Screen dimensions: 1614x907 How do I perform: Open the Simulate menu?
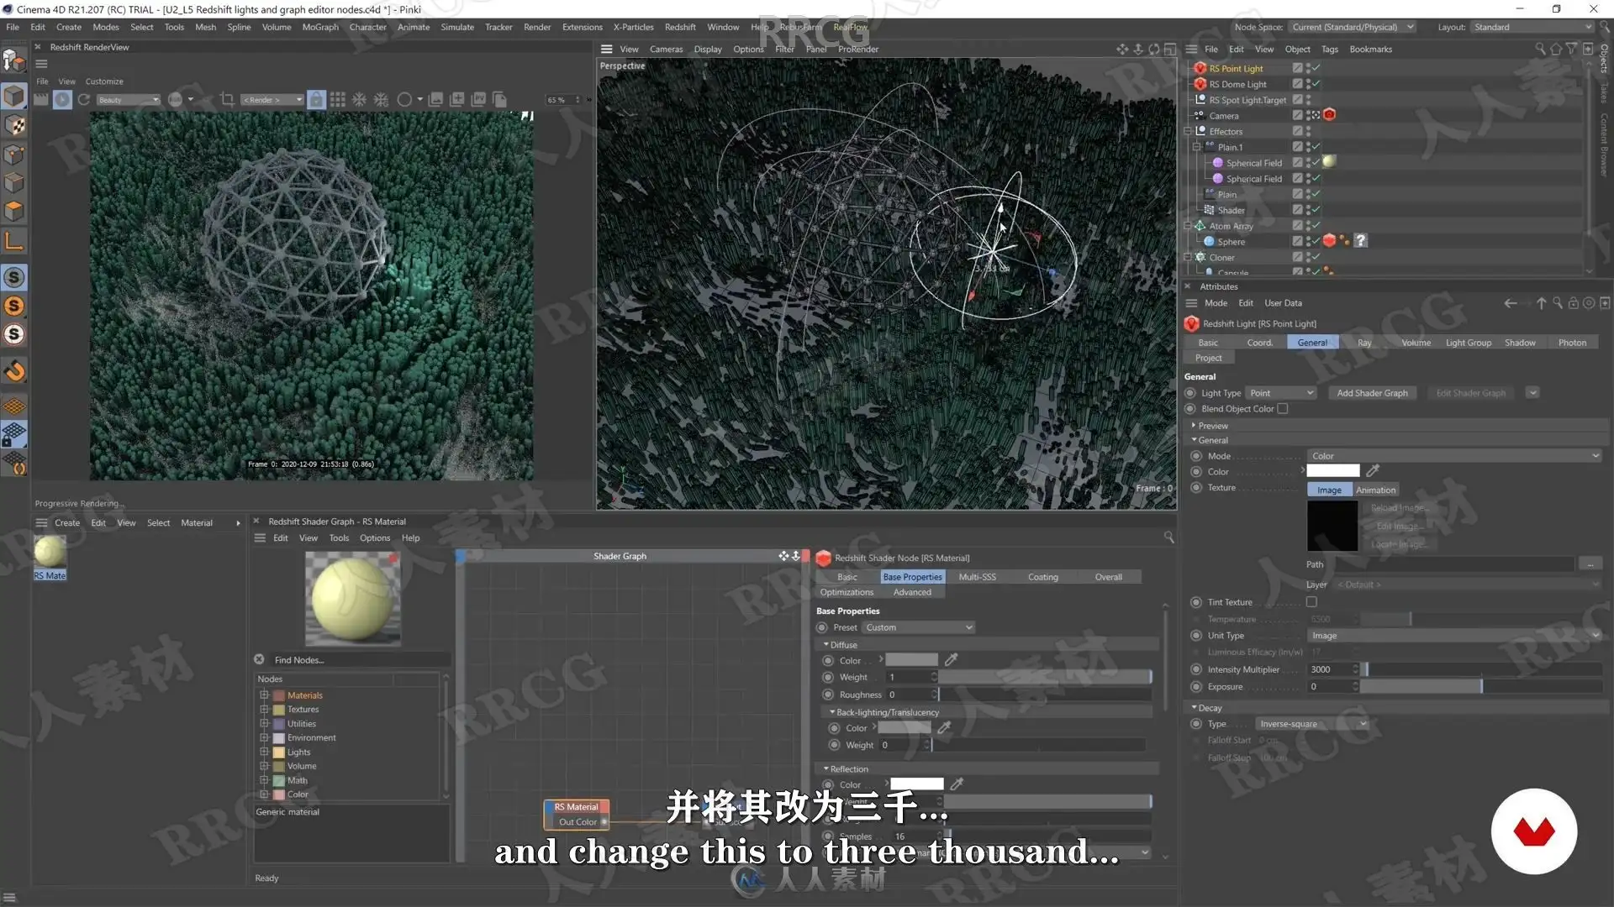point(457,27)
